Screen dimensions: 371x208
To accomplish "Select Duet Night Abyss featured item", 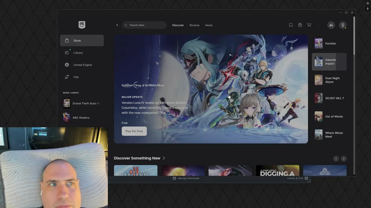I will click(329, 80).
